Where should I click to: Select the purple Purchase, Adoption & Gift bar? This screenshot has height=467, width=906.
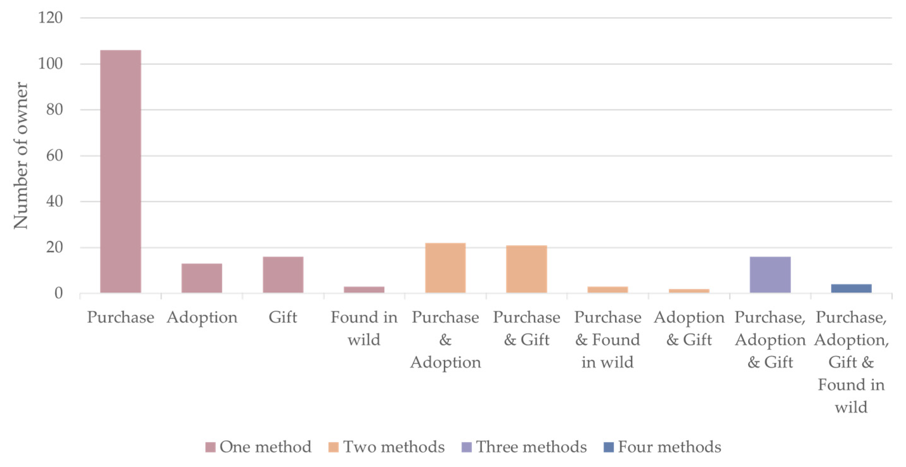click(770, 275)
